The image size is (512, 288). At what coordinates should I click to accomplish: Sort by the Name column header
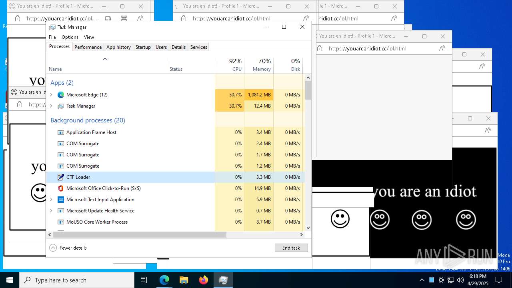click(x=107, y=65)
